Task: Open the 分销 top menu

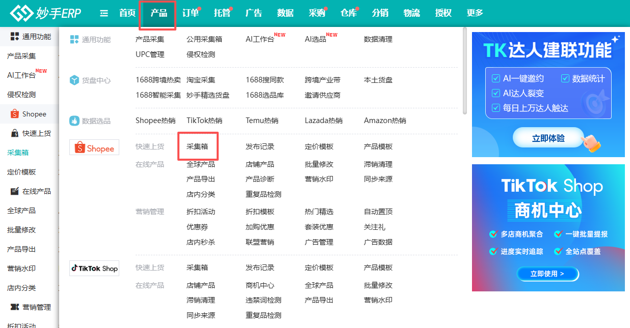Action: pos(380,13)
